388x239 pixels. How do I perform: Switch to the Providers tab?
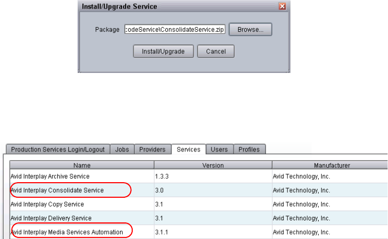(x=152, y=149)
